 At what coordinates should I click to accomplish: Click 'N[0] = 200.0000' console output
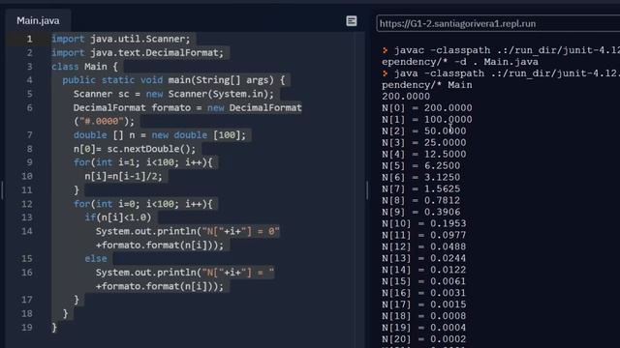tap(426, 108)
